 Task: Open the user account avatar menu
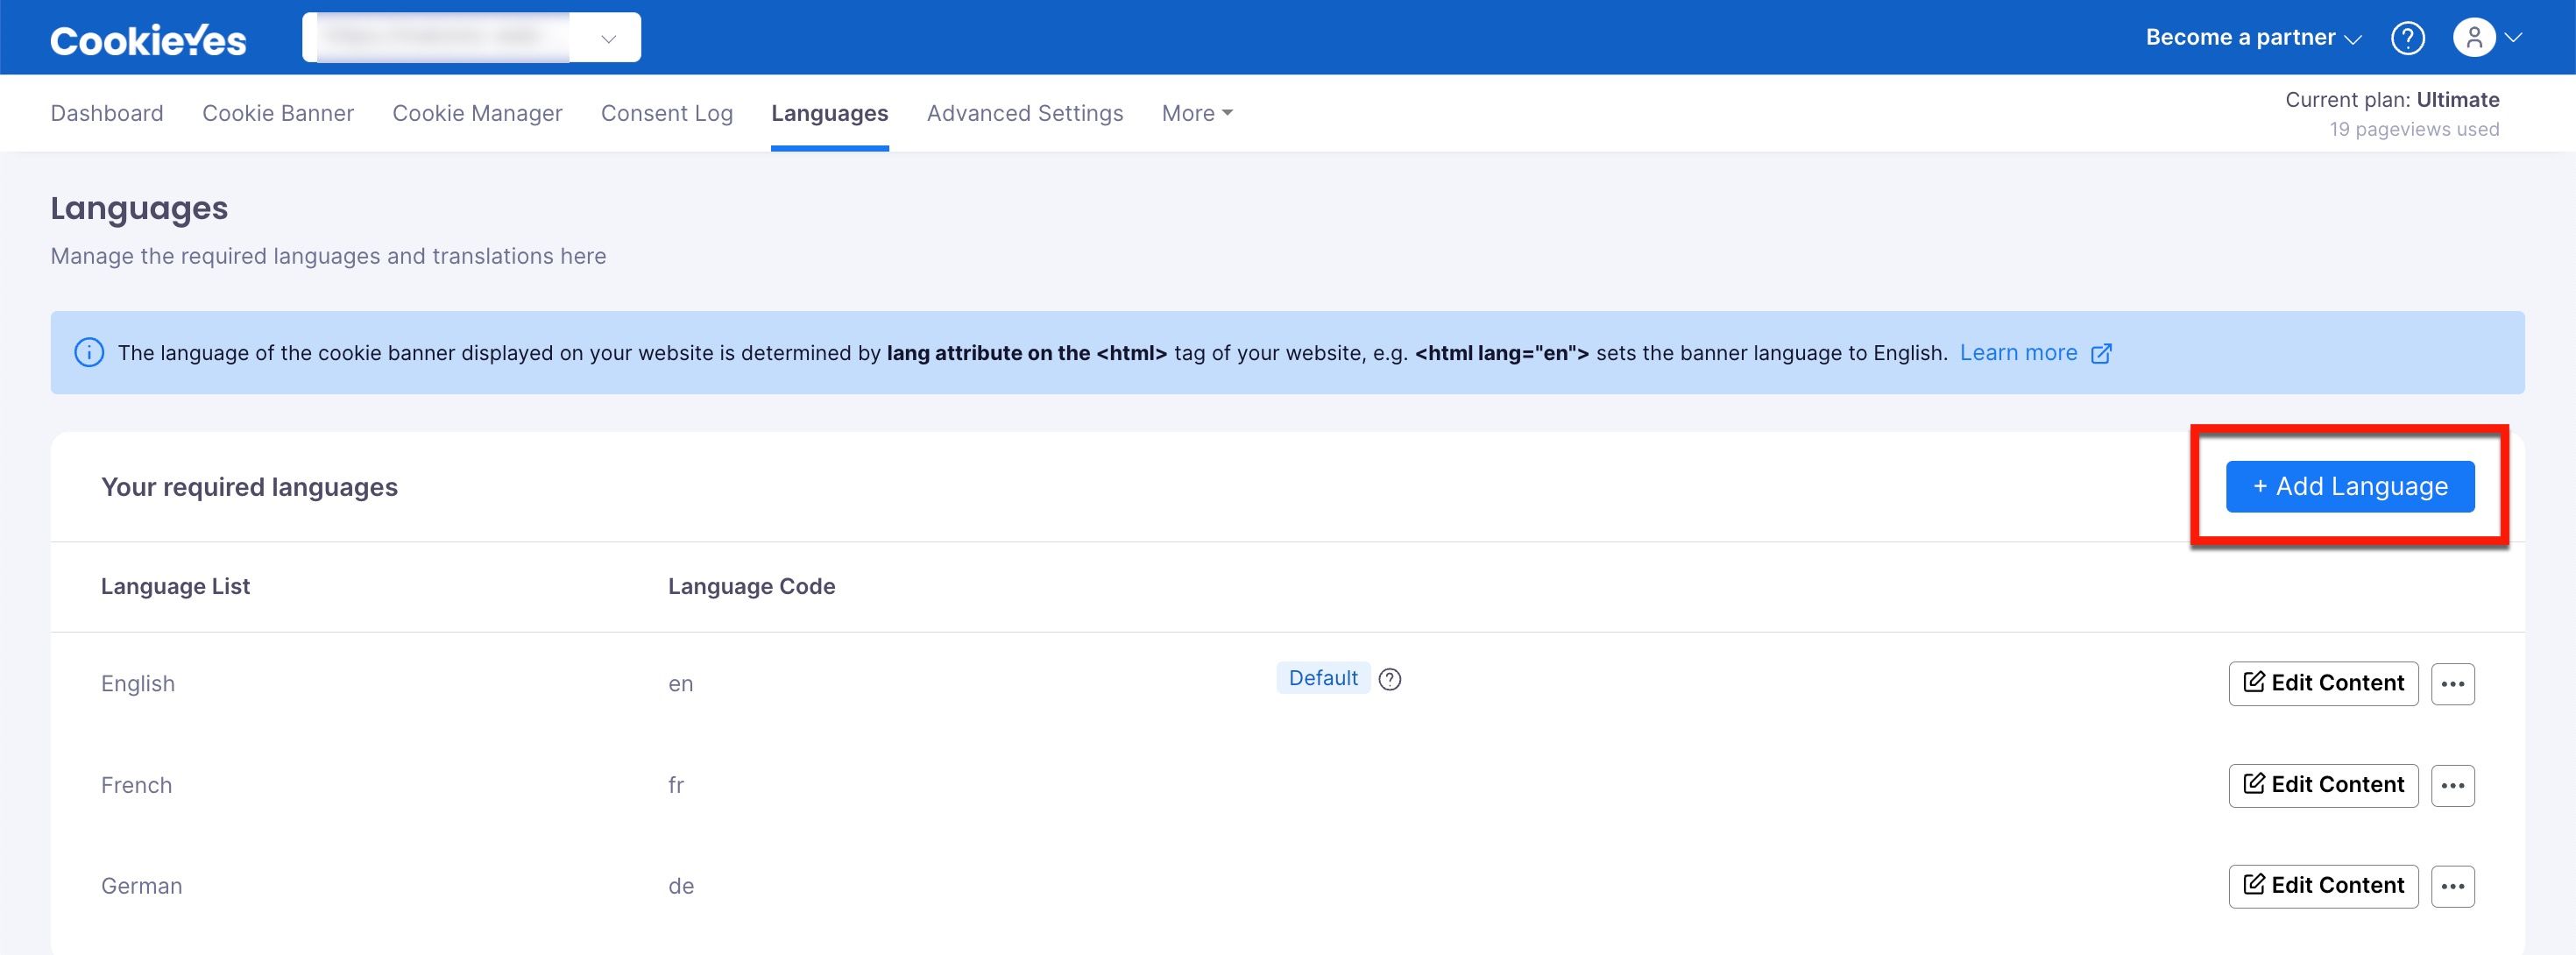(2474, 38)
